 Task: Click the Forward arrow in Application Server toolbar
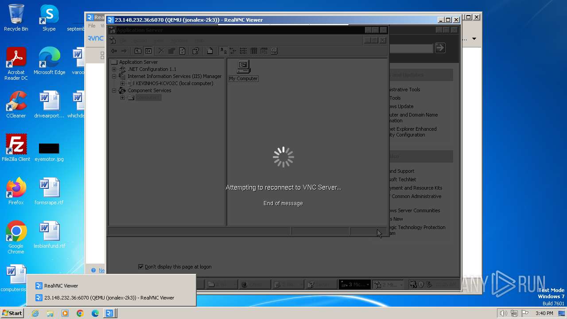pyautogui.click(x=124, y=51)
